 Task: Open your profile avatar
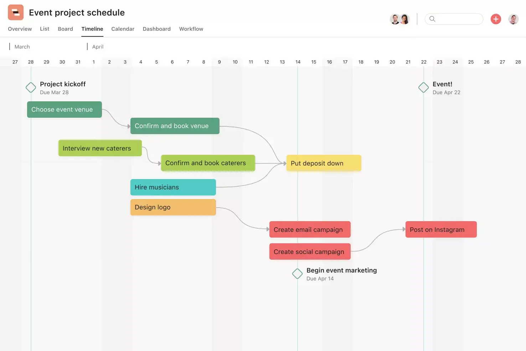click(x=513, y=19)
